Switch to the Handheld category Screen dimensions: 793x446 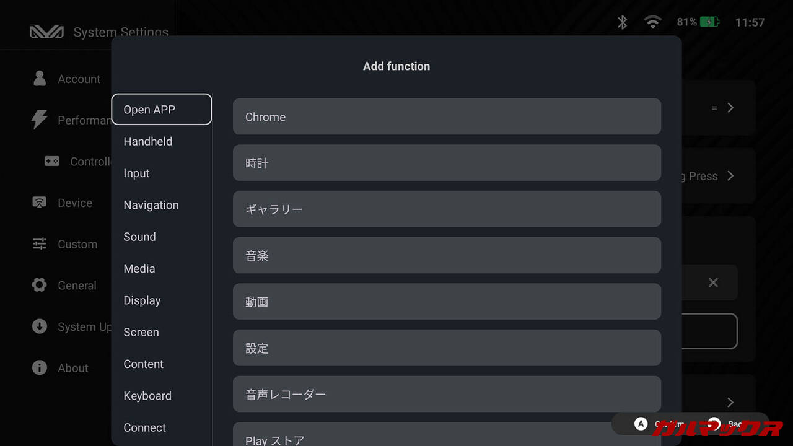pos(148,141)
